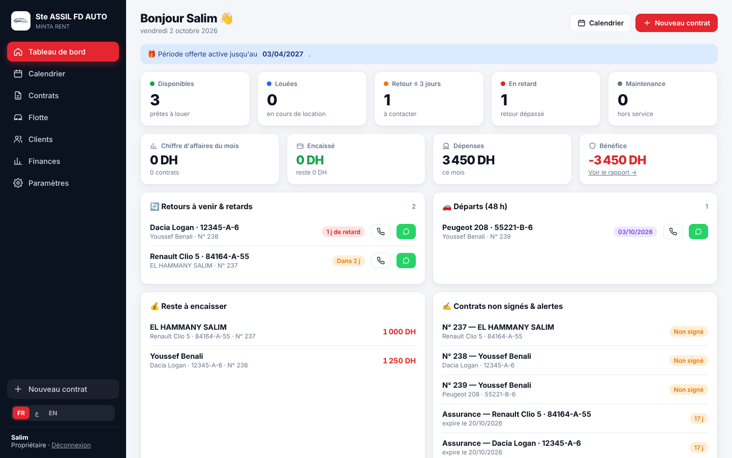Open contract N° 238 — Youssef Benali alert
Screen dimensions: 732x458
pos(575,360)
